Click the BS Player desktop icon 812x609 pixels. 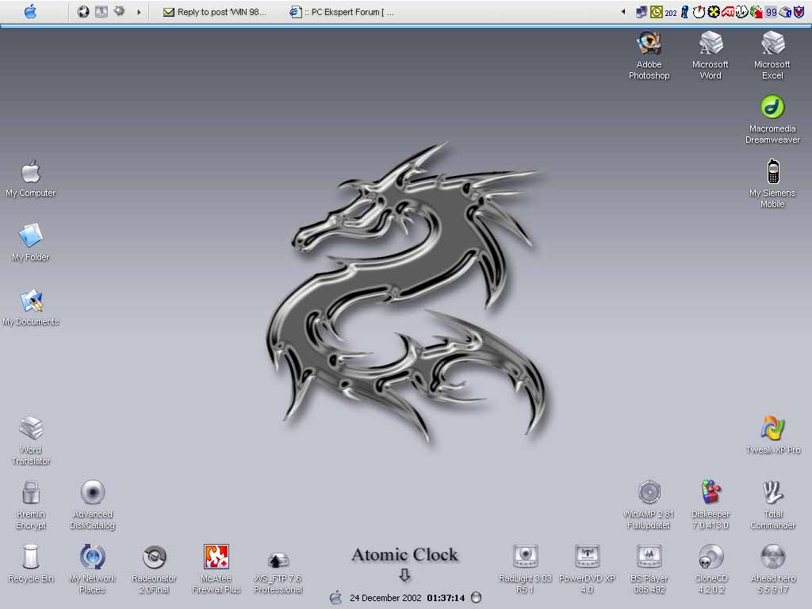click(649, 557)
